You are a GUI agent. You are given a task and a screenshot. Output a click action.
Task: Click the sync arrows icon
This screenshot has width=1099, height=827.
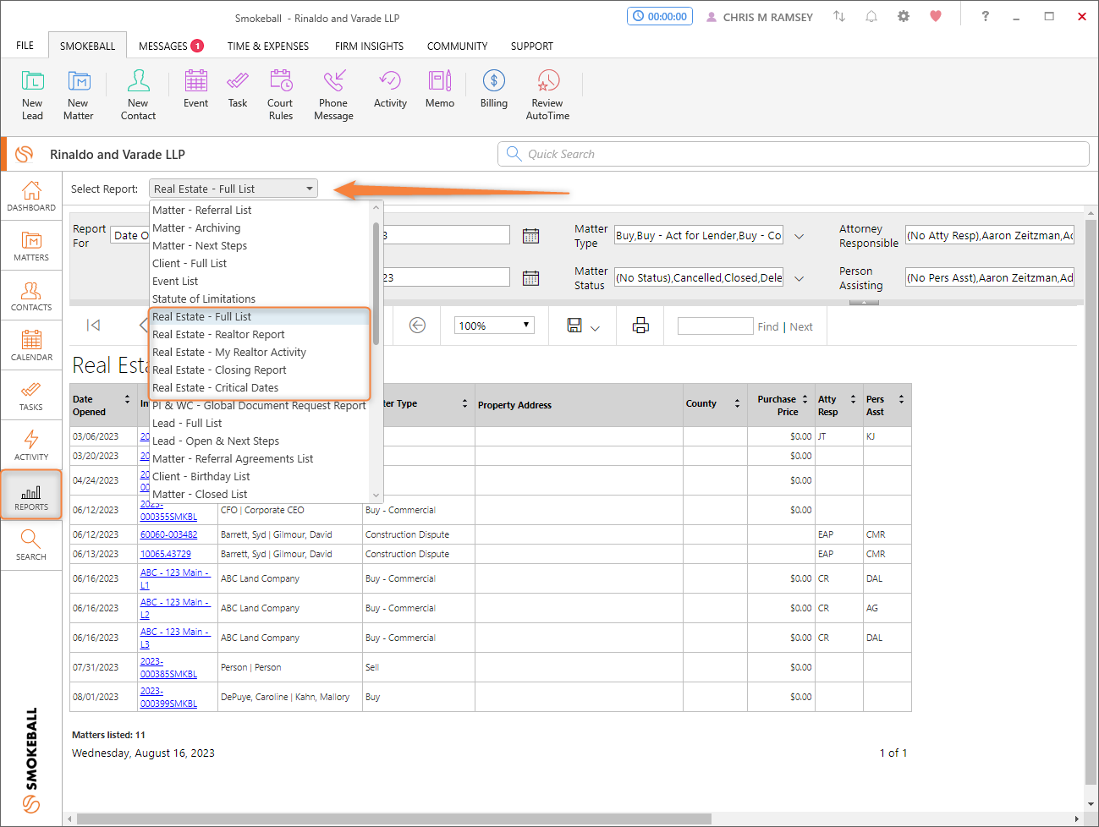point(839,16)
